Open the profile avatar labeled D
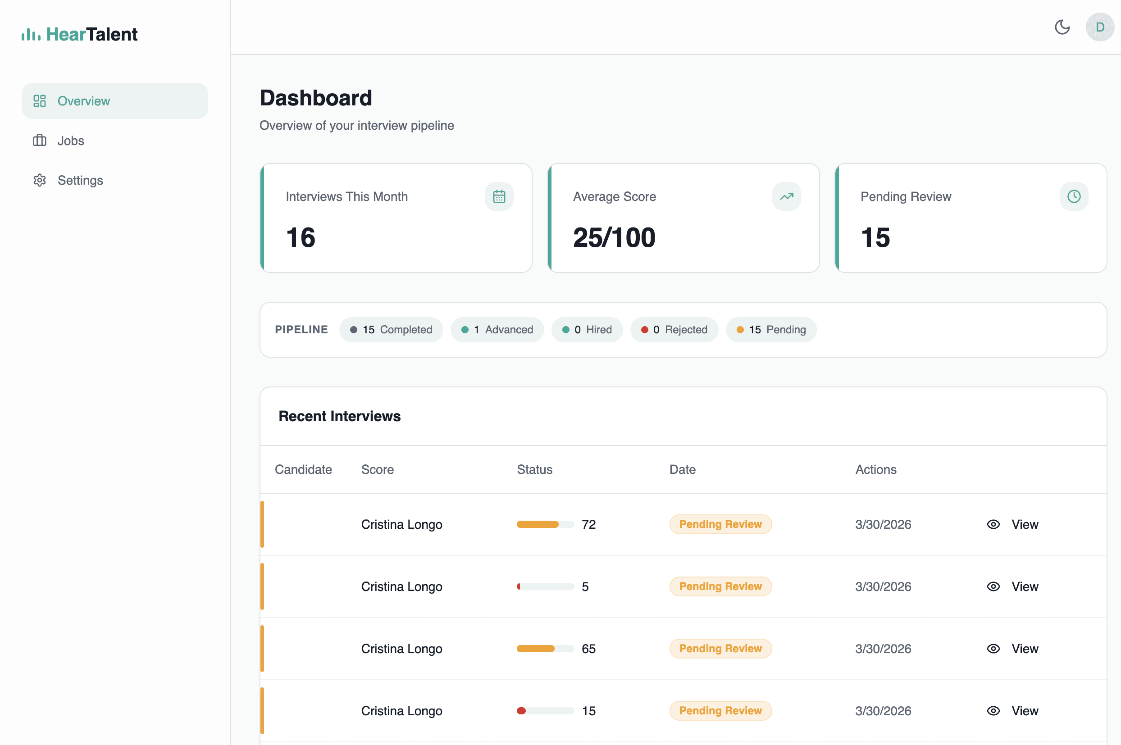 [1100, 27]
